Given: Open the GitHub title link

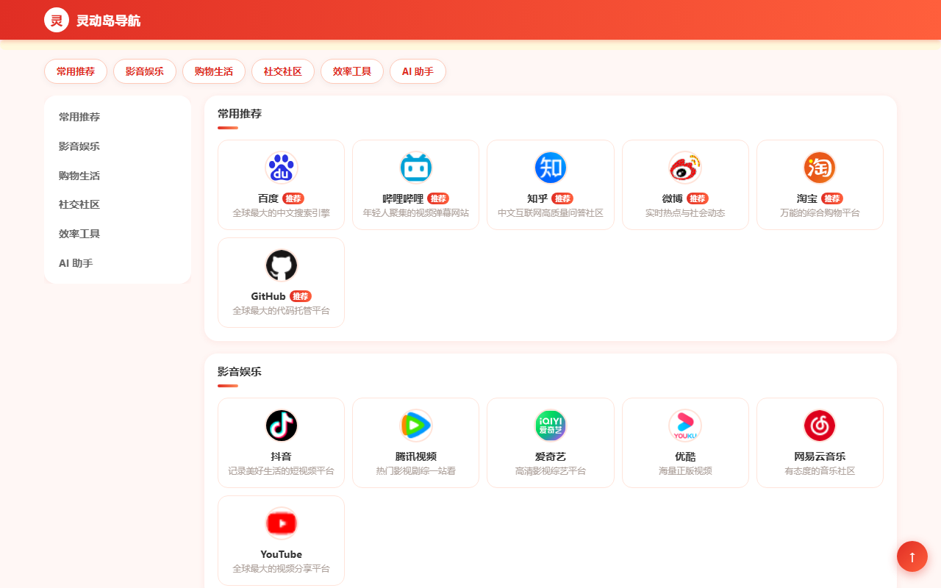Looking at the screenshot, I should coord(268,296).
